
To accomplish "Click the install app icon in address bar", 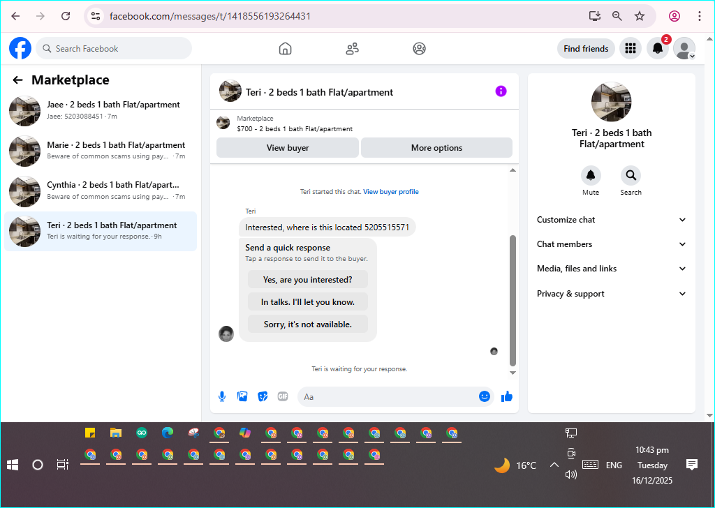I will point(595,17).
